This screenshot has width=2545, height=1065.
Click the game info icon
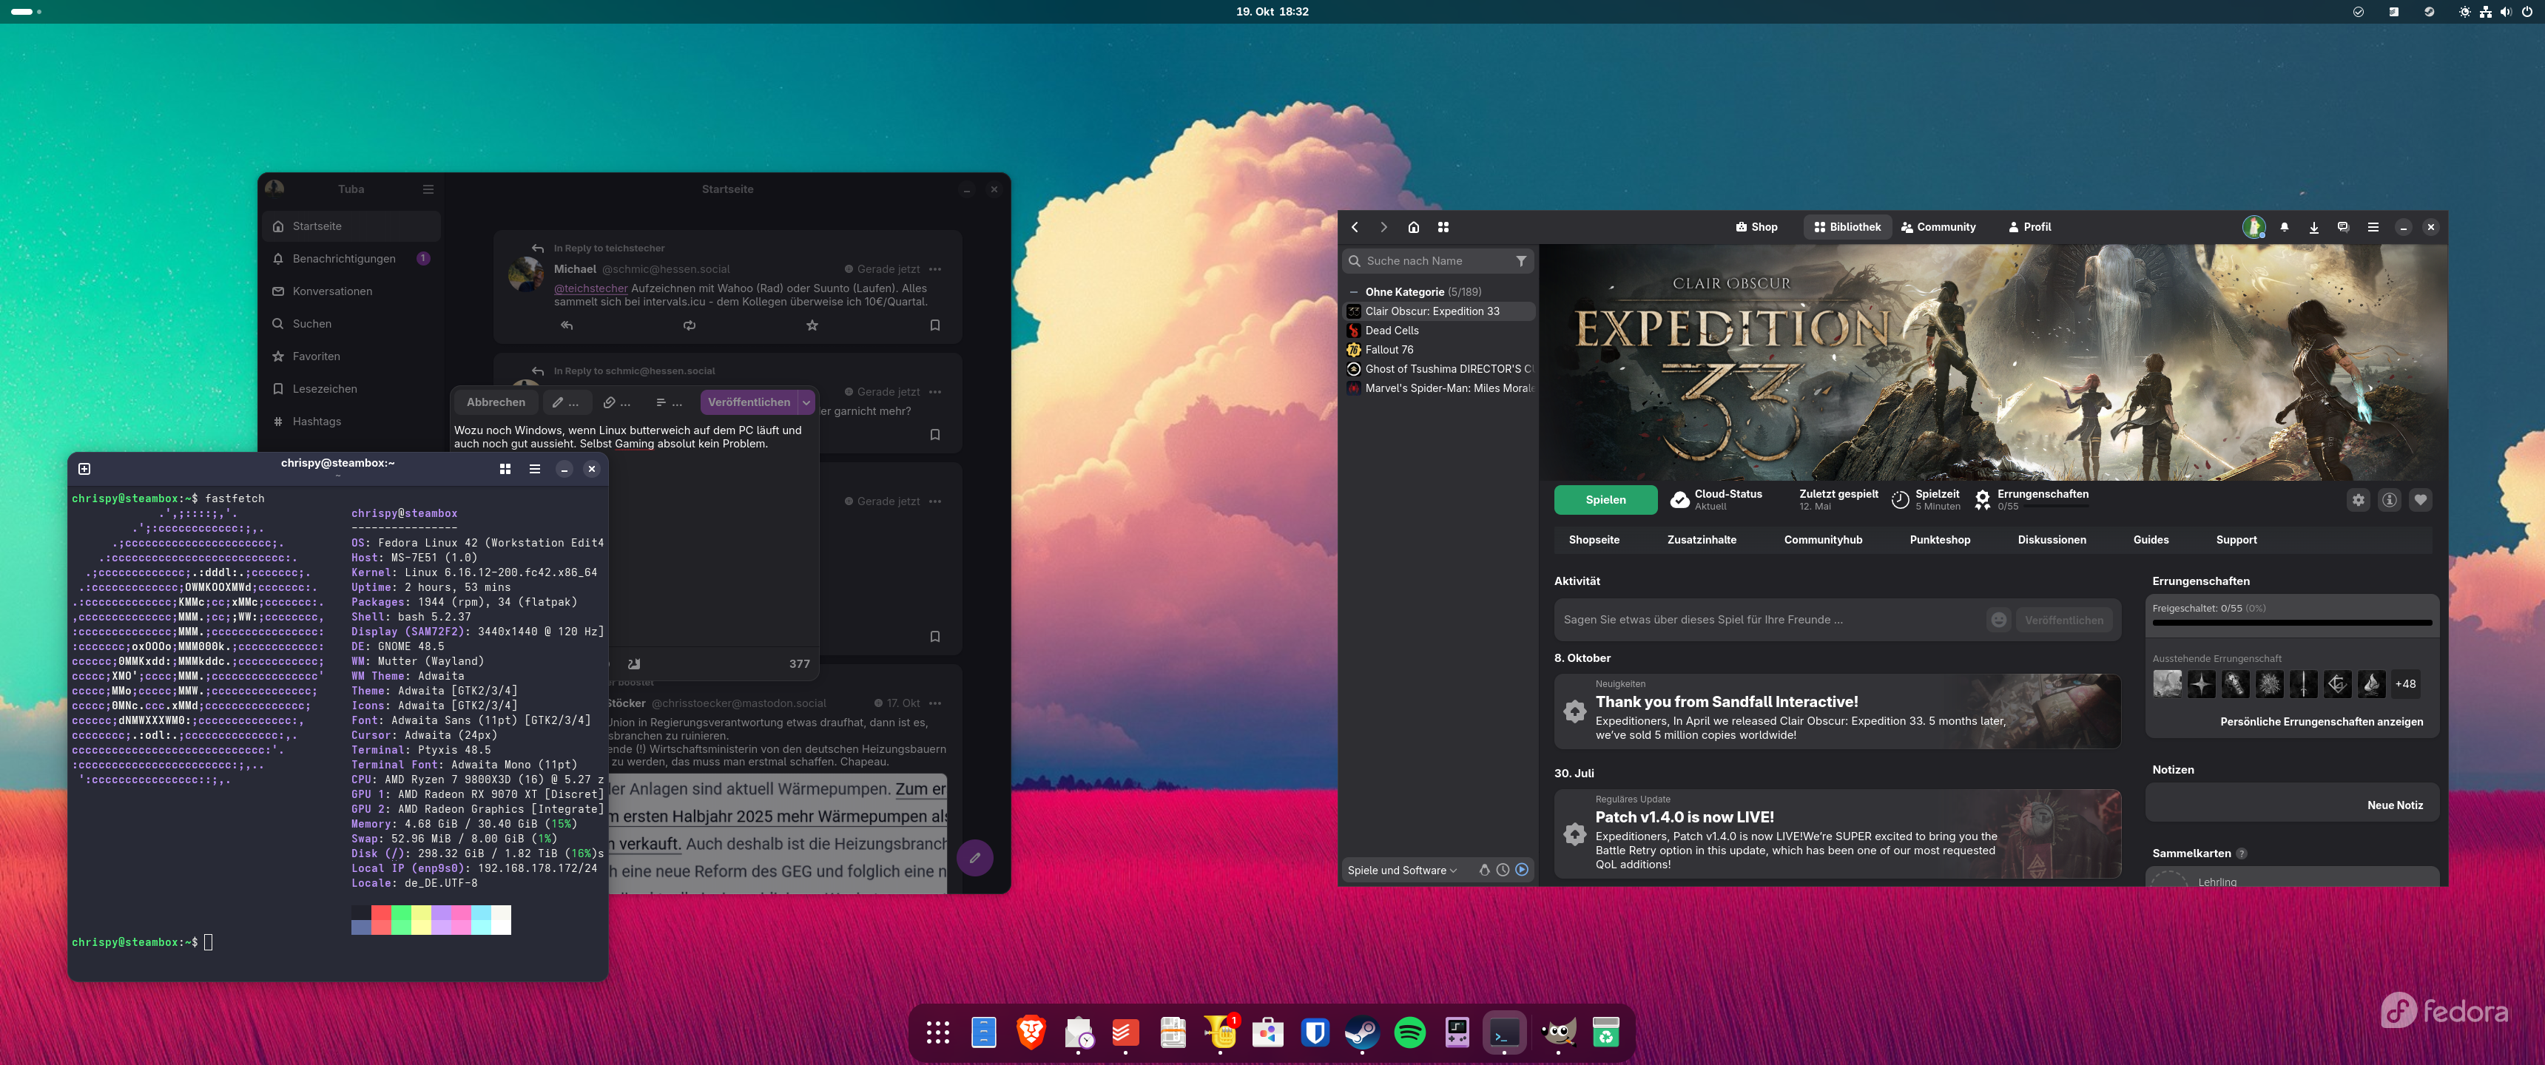coord(2389,500)
